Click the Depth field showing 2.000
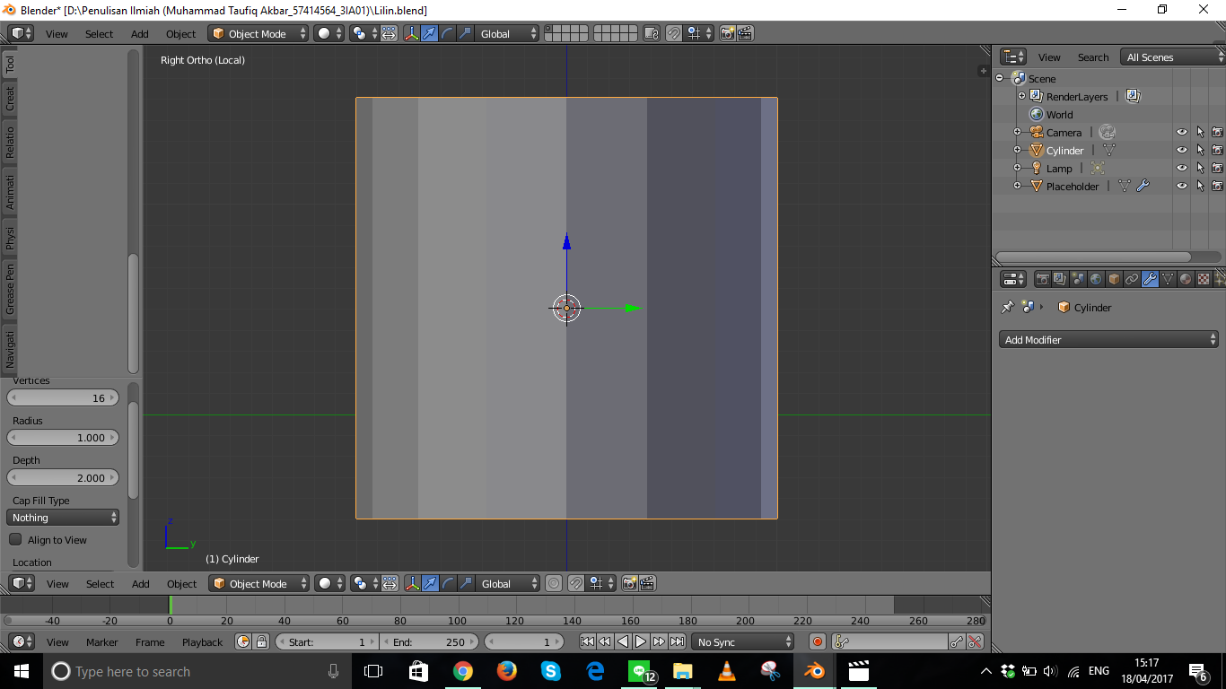 tap(63, 477)
